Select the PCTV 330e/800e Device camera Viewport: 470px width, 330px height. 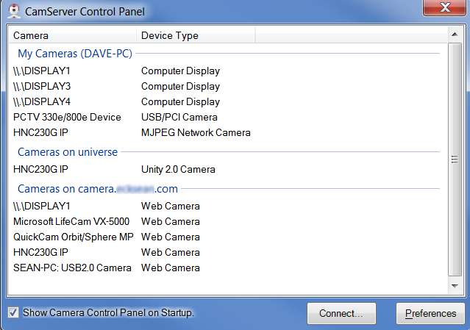67,118
